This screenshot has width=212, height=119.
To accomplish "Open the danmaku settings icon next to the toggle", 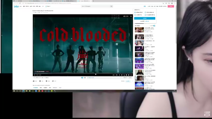I will [85, 78].
